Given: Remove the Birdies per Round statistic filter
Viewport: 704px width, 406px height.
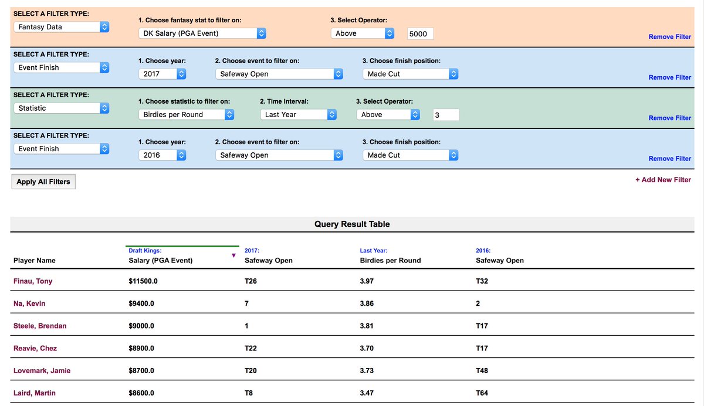Looking at the screenshot, I should tap(669, 118).
